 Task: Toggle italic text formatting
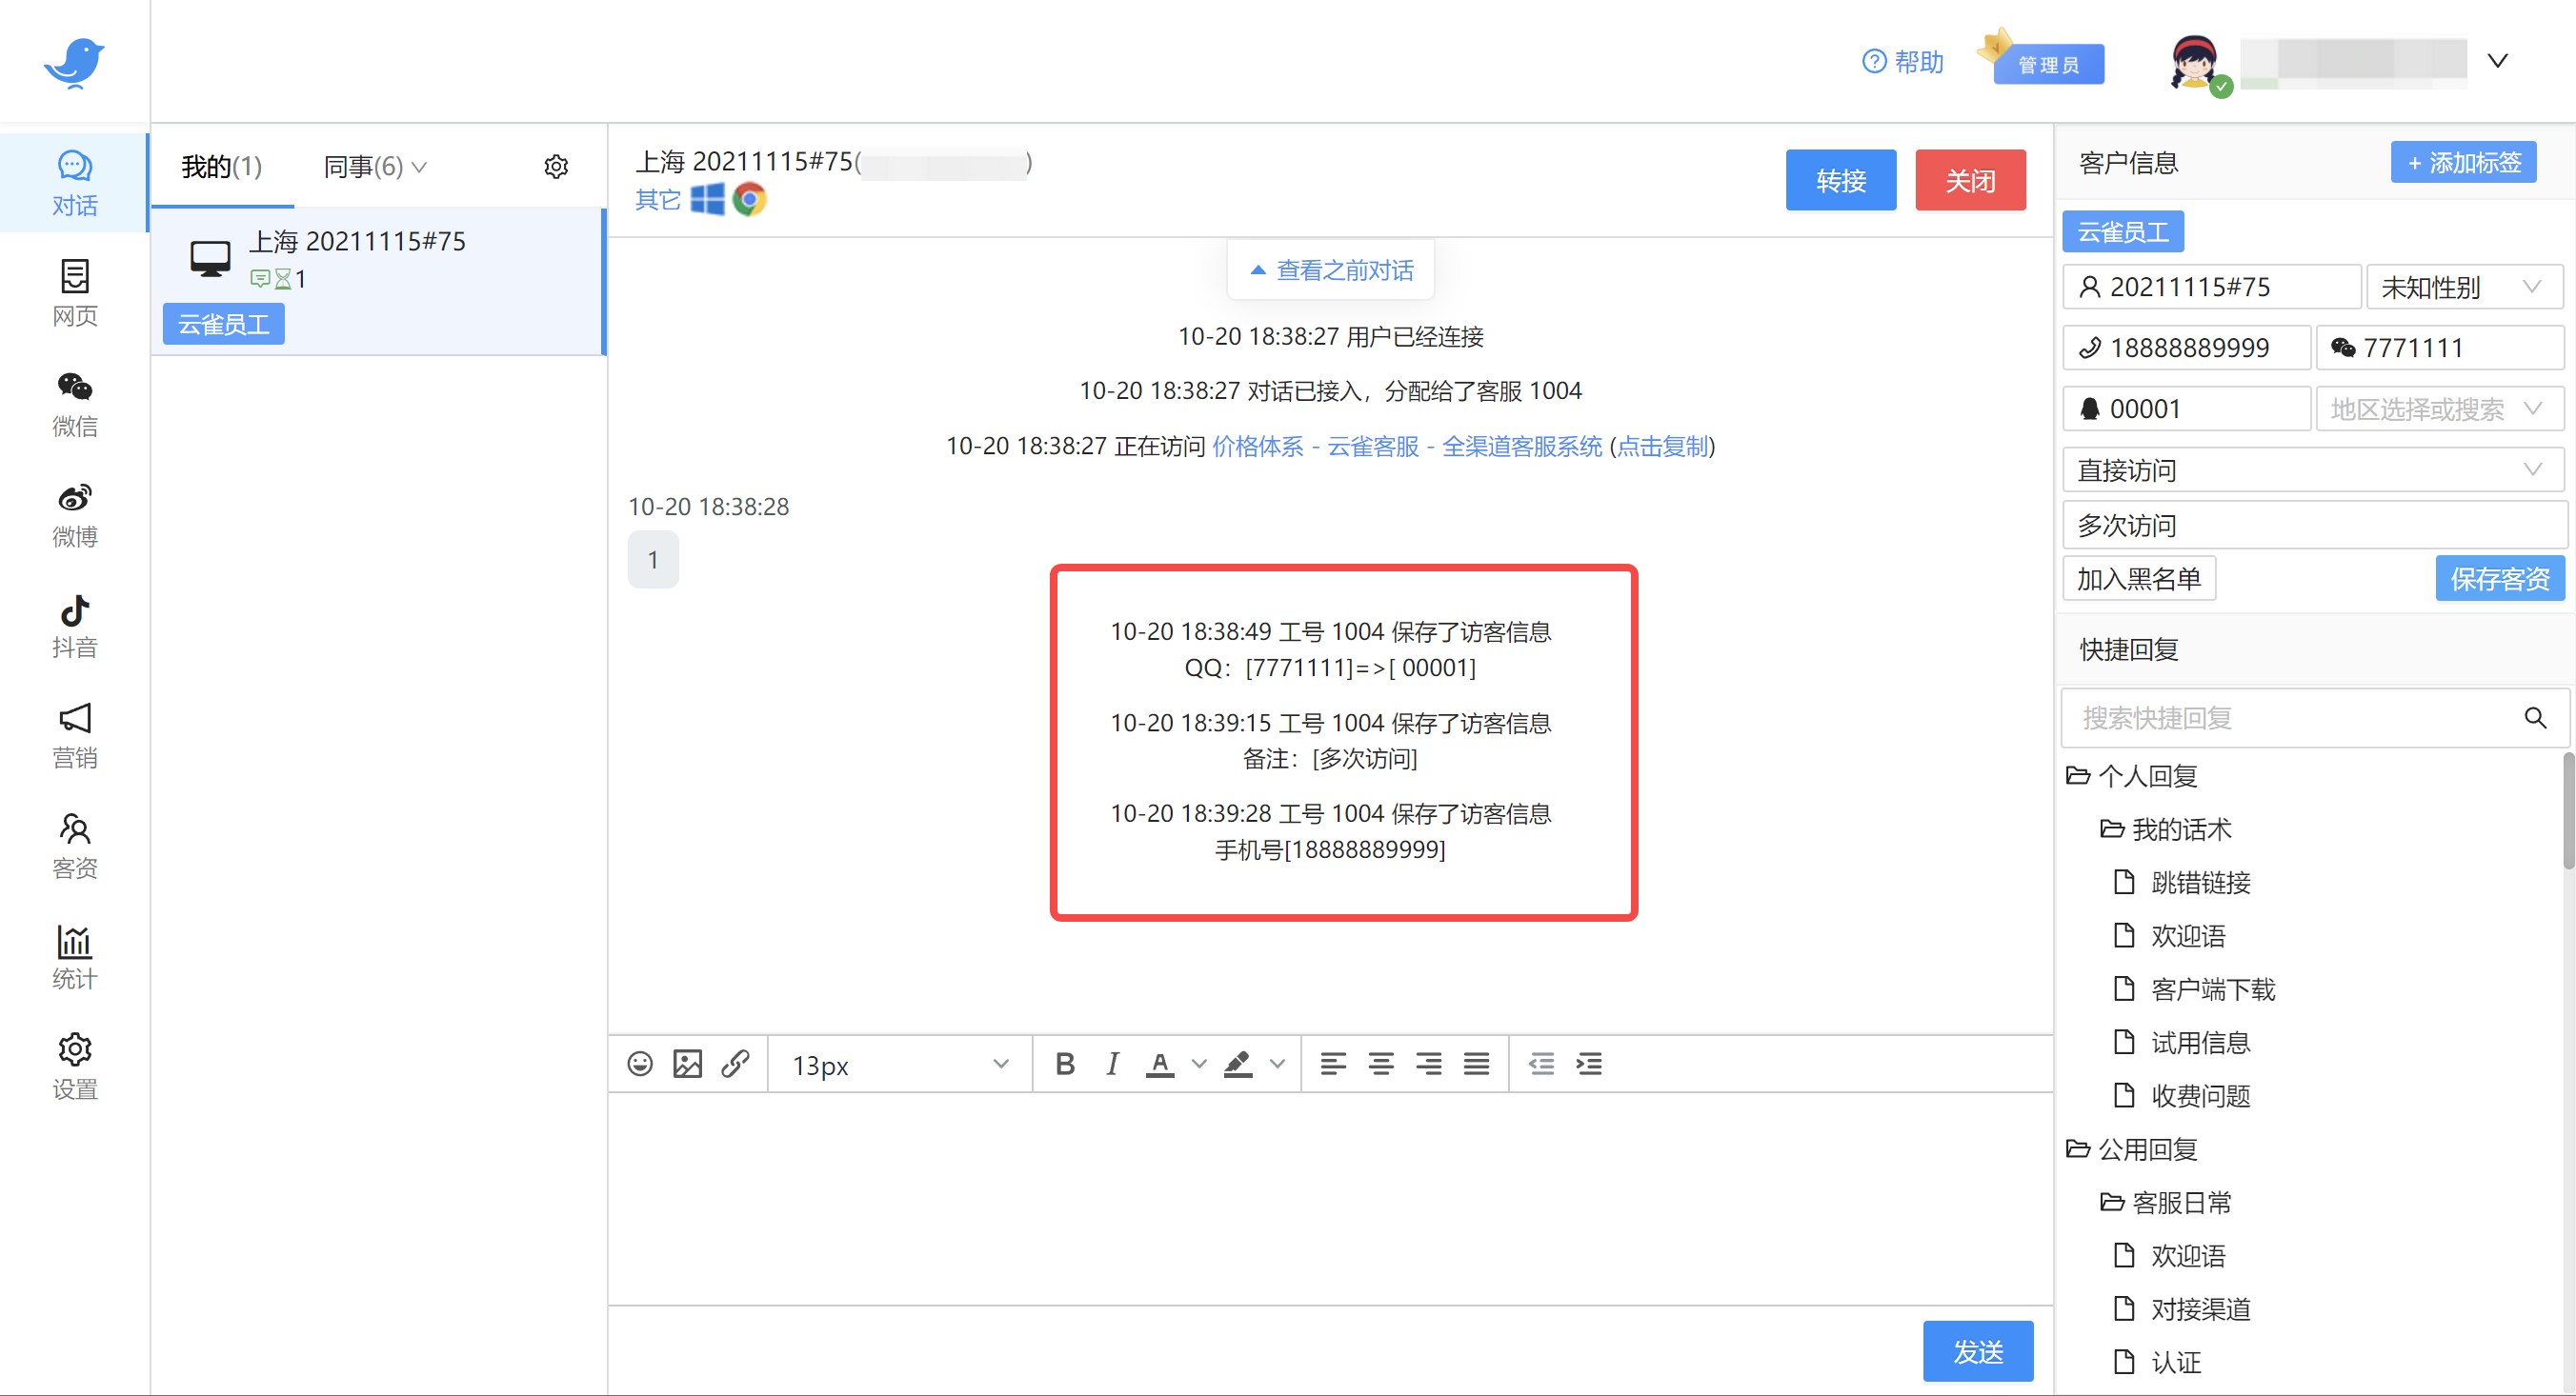point(1112,1065)
